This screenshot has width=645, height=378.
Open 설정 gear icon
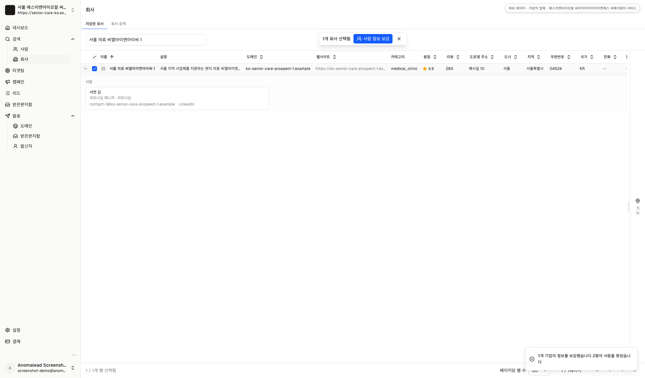(8, 330)
